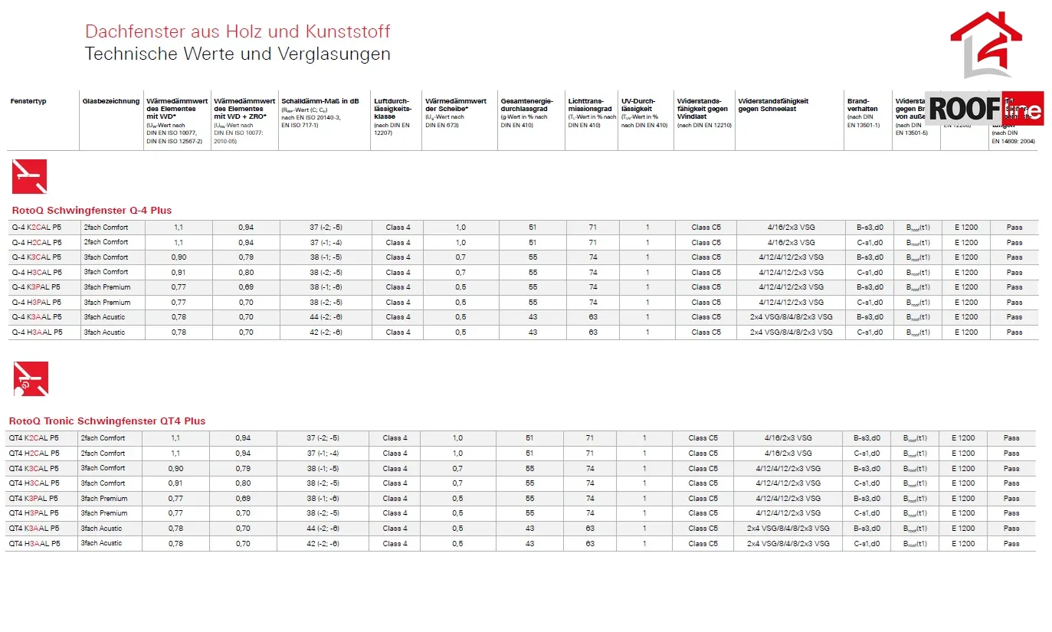Image resolution: width=1052 pixels, height=632 pixels.
Task: Select the QT4 K3PAL P5 row label
Action: 33,499
